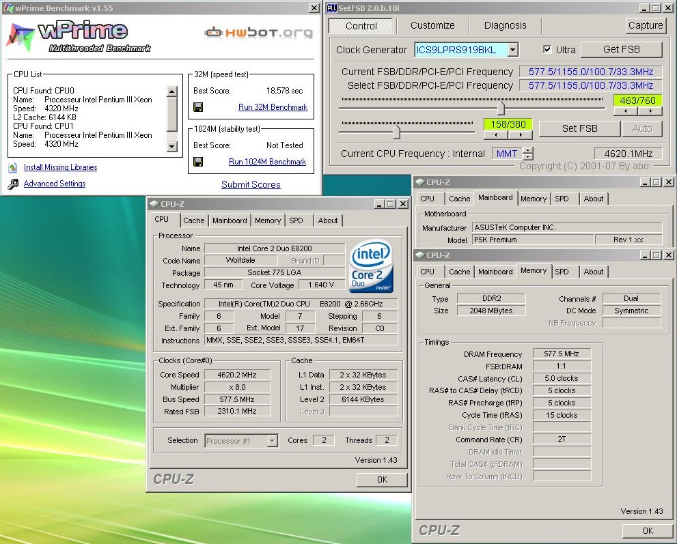Minimize the SetFSB window

(x=644, y=8)
